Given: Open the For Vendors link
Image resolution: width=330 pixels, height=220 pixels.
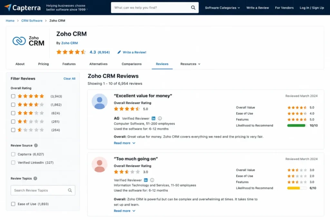Looking at the screenshot, I should pos(284,8).
